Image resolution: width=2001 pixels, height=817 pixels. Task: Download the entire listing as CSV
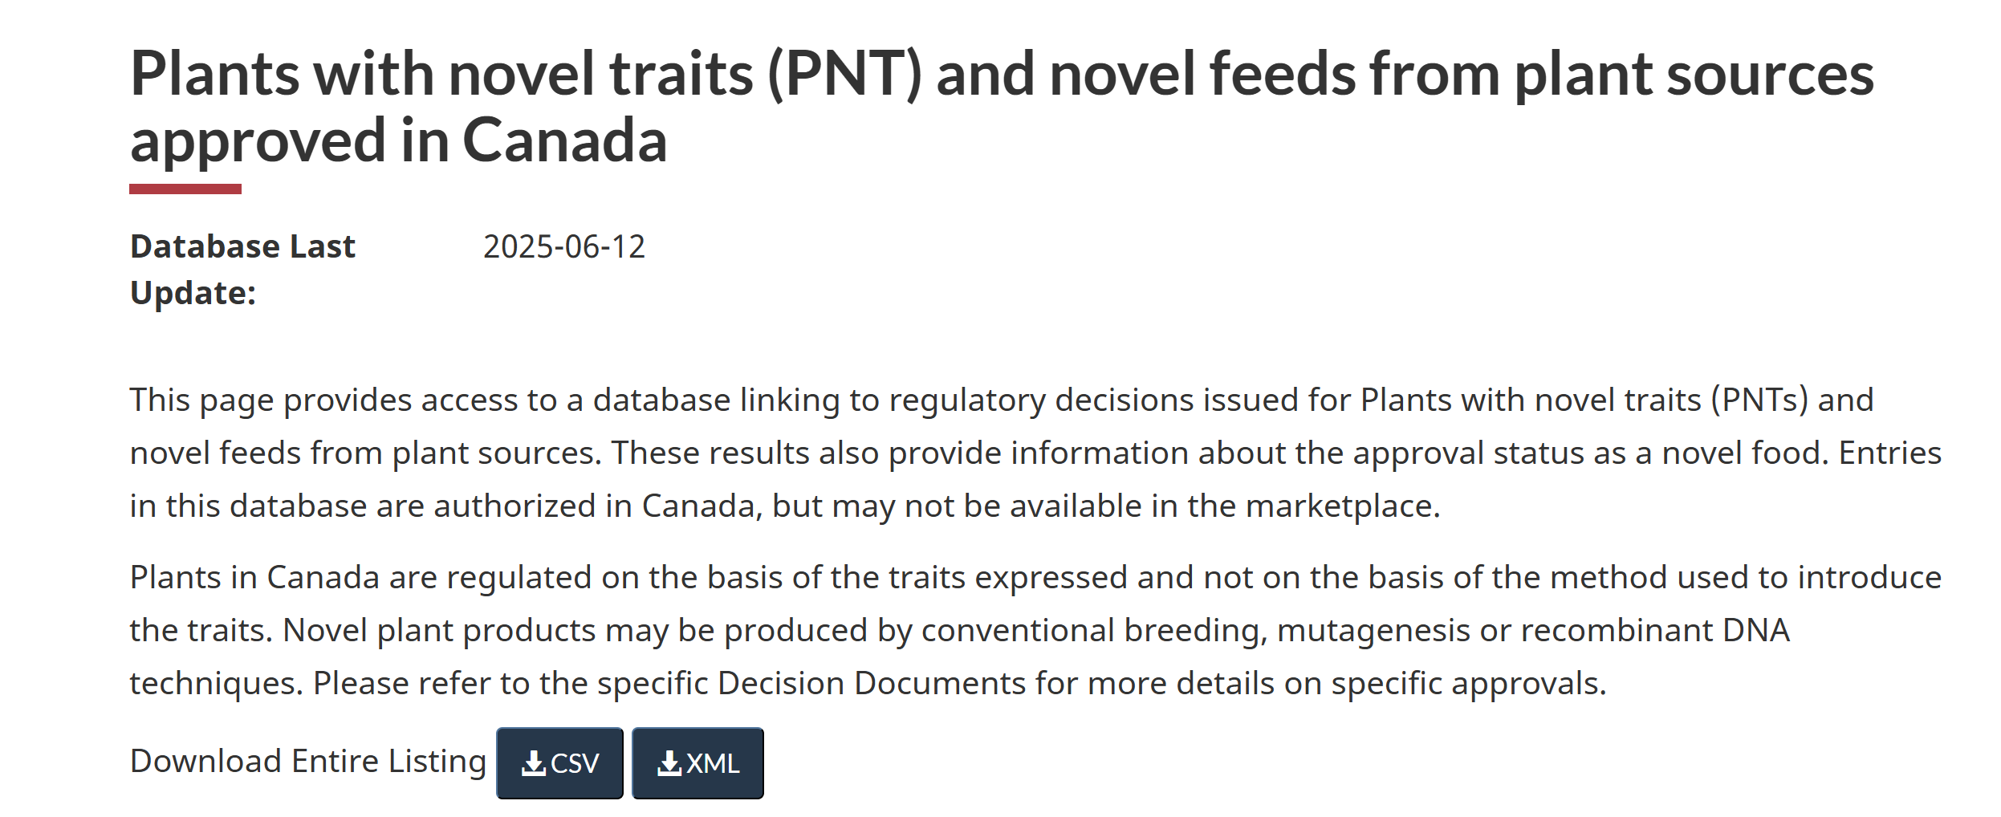click(559, 762)
